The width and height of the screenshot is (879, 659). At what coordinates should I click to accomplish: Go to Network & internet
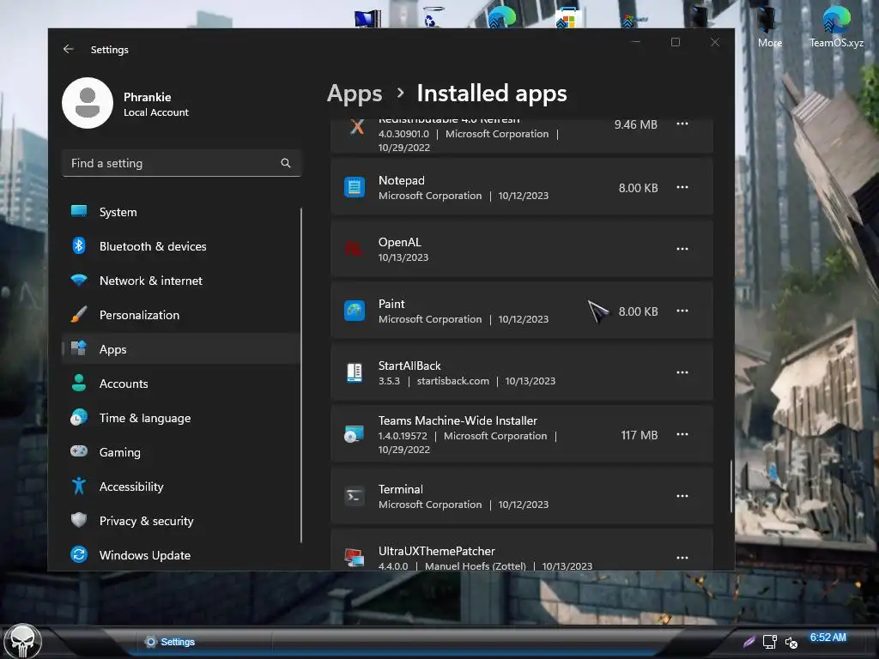(181, 281)
